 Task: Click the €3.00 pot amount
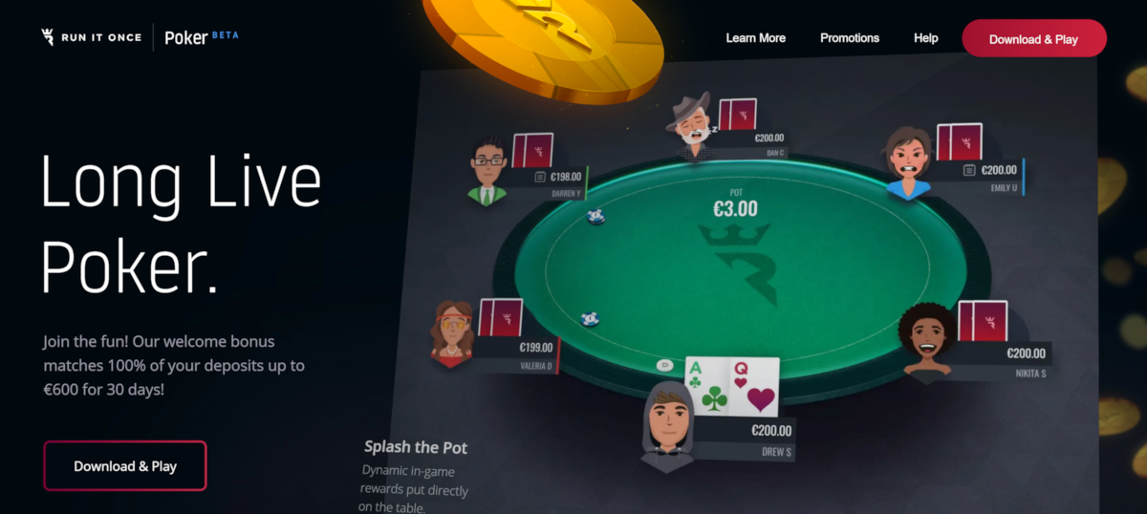[735, 207]
